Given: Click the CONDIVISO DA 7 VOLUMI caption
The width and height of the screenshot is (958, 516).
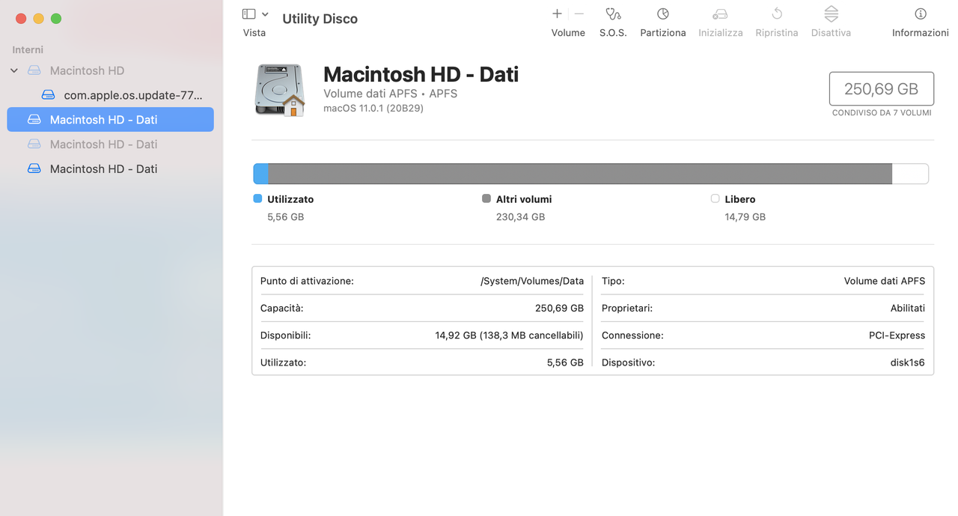Looking at the screenshot, I should pyautogui.click(x=882, y=113).
